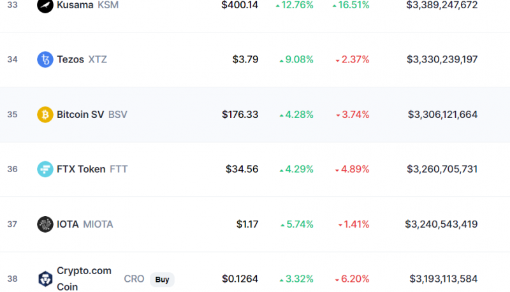Select Tezos market cap $3,330,239,197

pyautogui.click(x=442, y=59)
